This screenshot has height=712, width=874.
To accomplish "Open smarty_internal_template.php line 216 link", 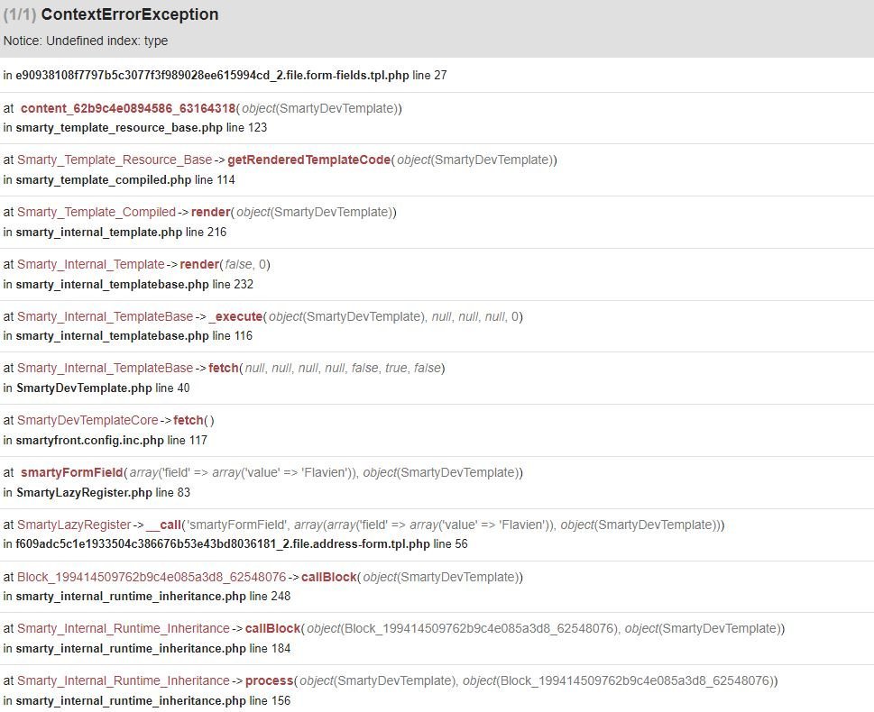I will pyautogui.click(x=99, y=232).
